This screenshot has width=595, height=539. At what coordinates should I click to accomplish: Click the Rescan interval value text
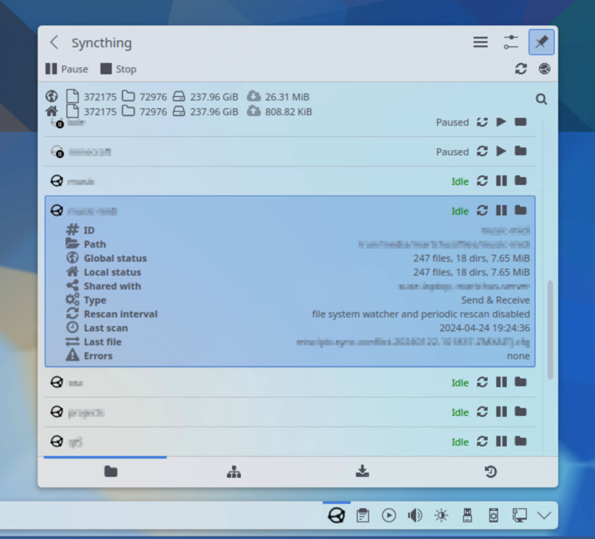coord(421,314)
